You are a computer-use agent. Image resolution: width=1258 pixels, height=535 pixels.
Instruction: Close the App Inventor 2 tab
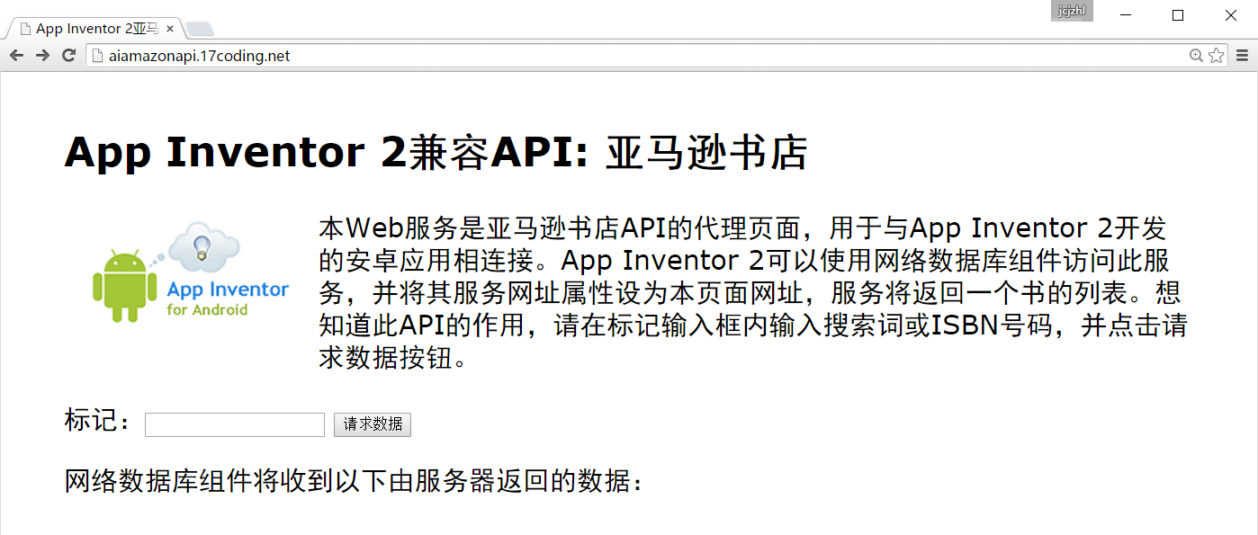pyautogui.click(x=170, y=29)
